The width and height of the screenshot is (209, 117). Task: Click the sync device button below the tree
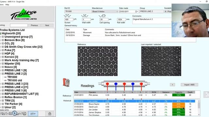(33, 113)
